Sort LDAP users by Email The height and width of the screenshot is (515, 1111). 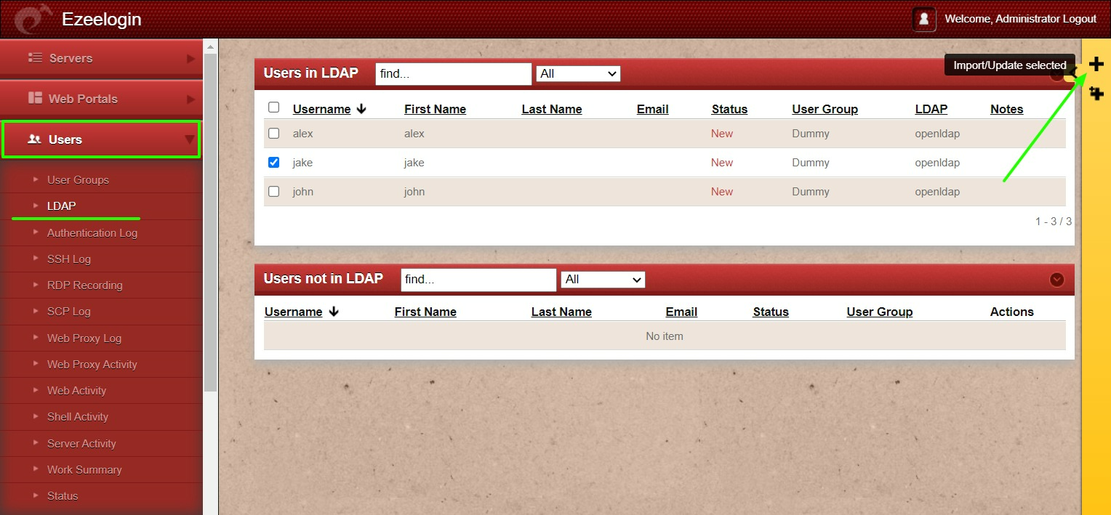click(x=652, y=109)
